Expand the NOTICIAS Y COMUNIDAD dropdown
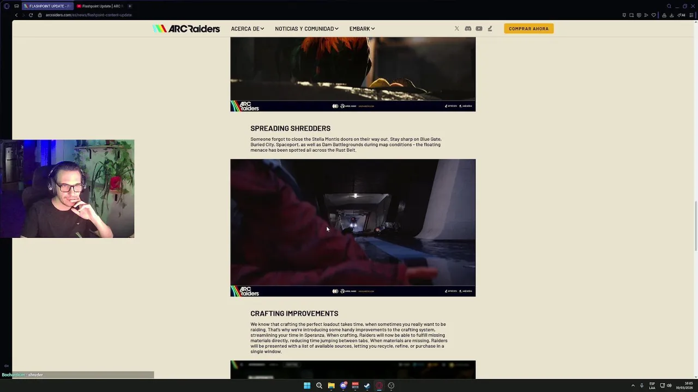This screenshot has height=392, width=698. click(x=306, y=28)
